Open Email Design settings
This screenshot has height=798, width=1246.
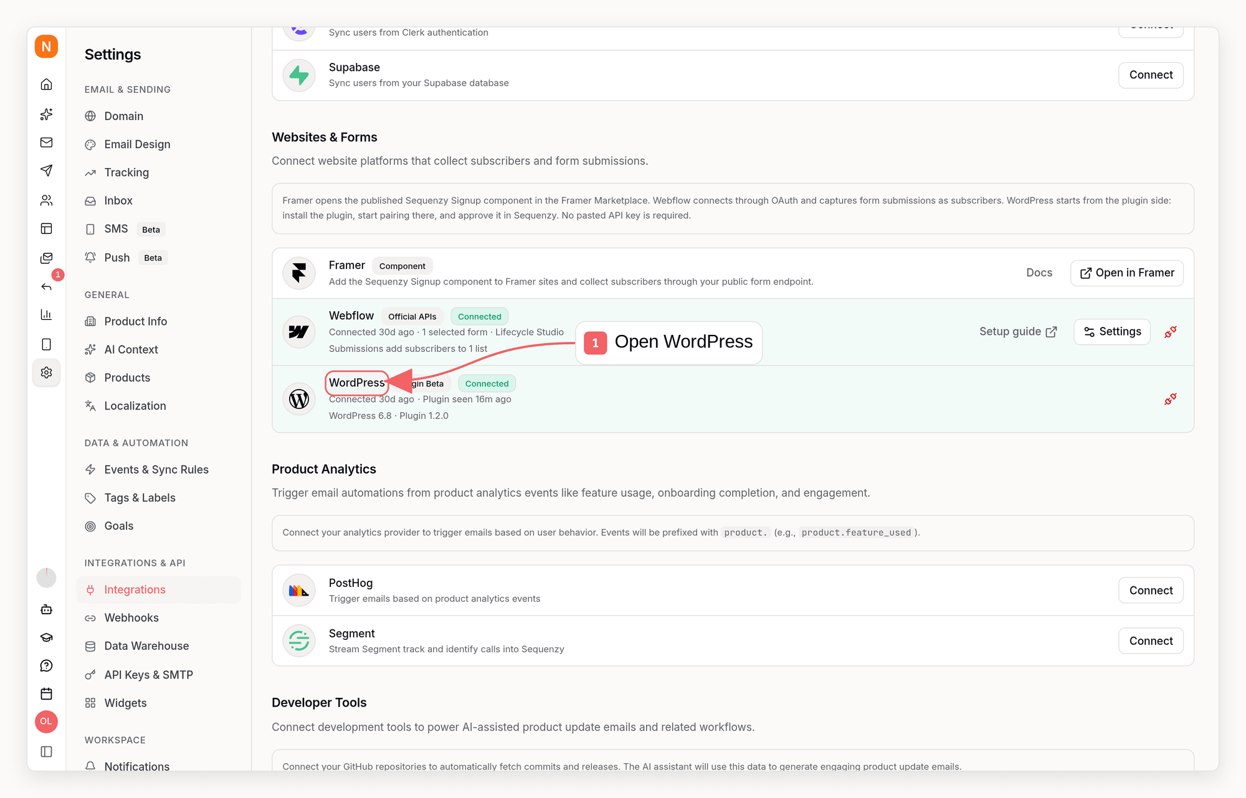tap(158, 144)
